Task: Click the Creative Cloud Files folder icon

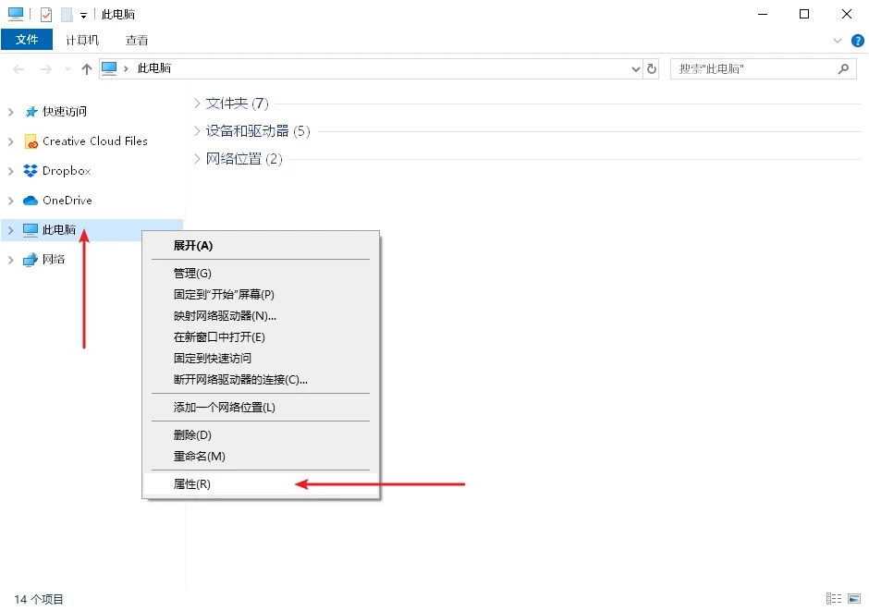Action: click(x=31, y=141)
